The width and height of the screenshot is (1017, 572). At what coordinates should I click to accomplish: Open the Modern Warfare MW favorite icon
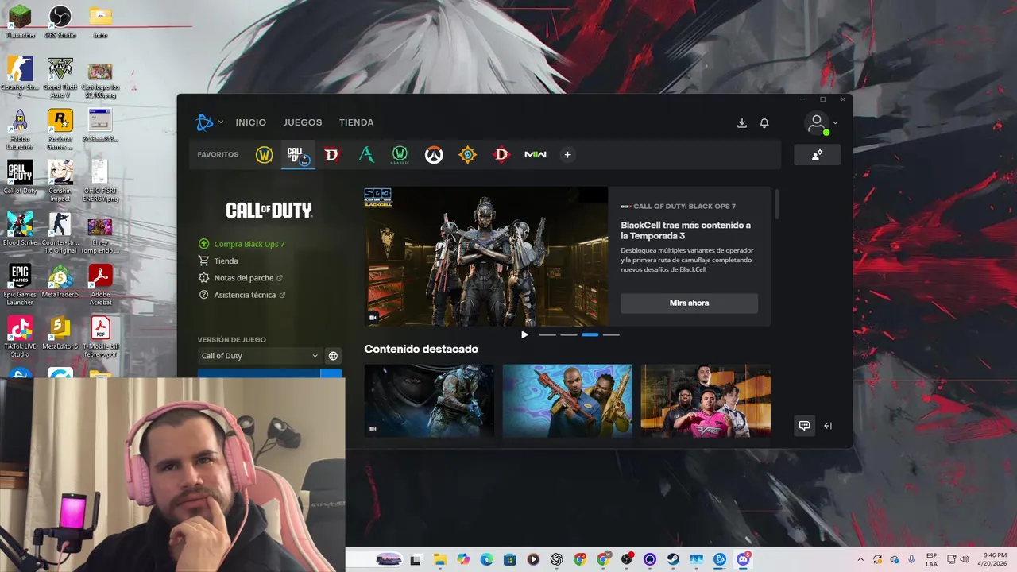536,155
